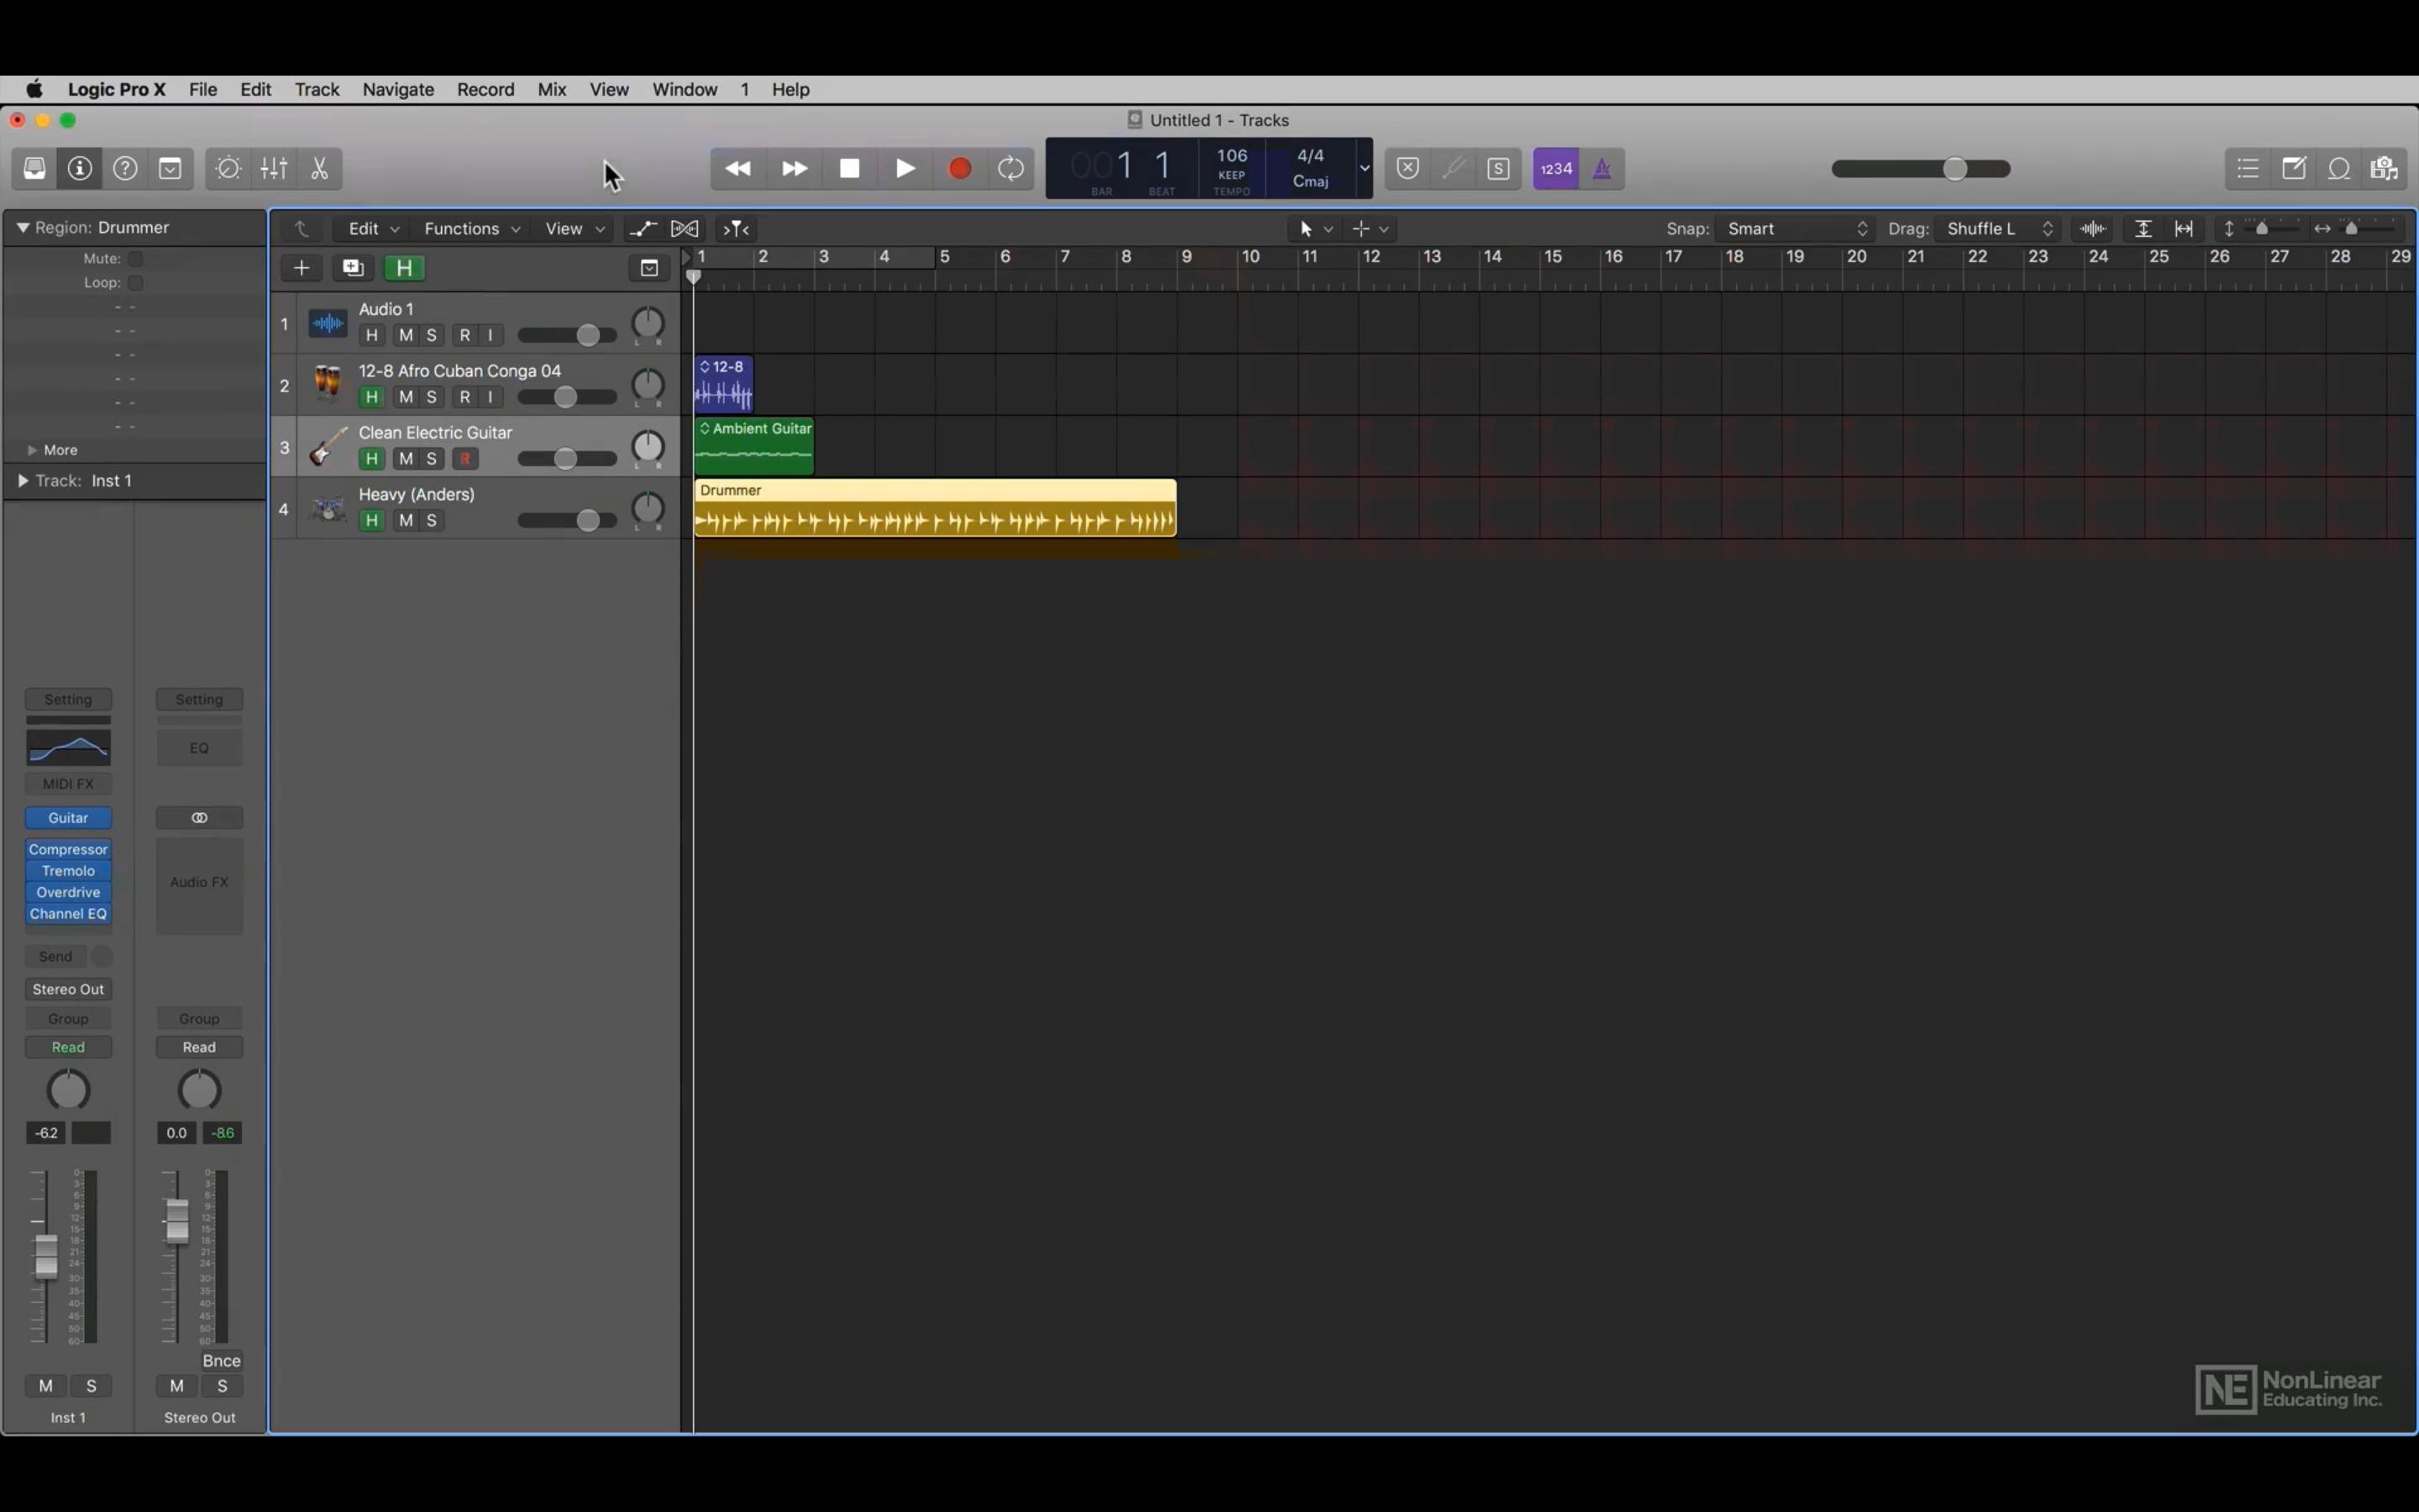
Task: Click the Record transport button
Action: 959,169
